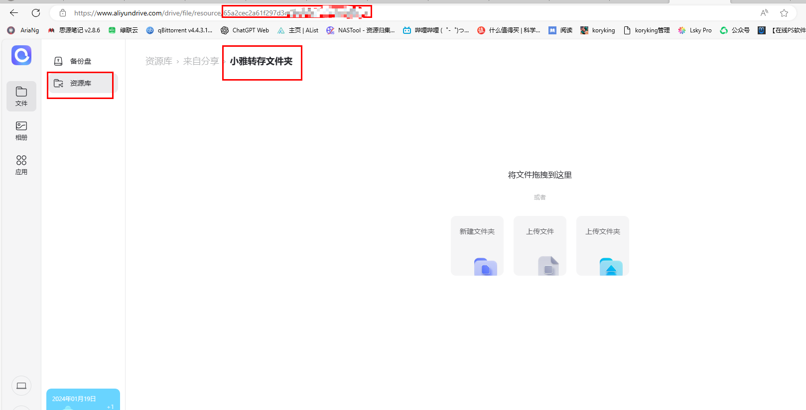The height and width of the screenshot is (410, 806).
Task: Open the 文件 (Files) sidebar section
Action: [x=21, y=96]
